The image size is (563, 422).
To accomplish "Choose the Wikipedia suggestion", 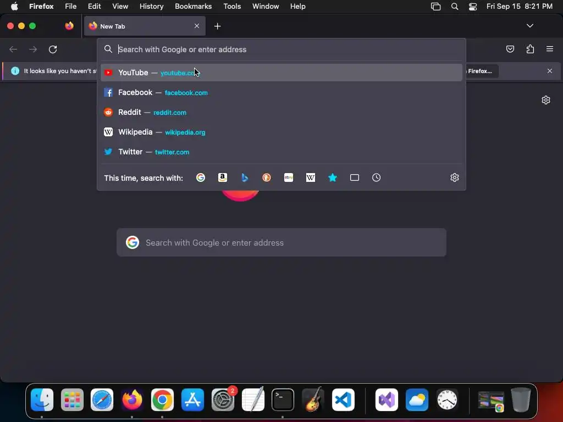I will point(281,132).
